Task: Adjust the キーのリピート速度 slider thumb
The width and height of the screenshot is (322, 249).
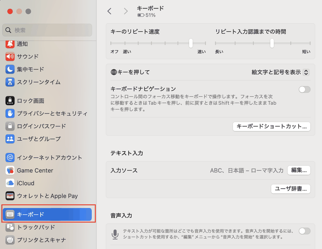Action: tap(191, 43)
